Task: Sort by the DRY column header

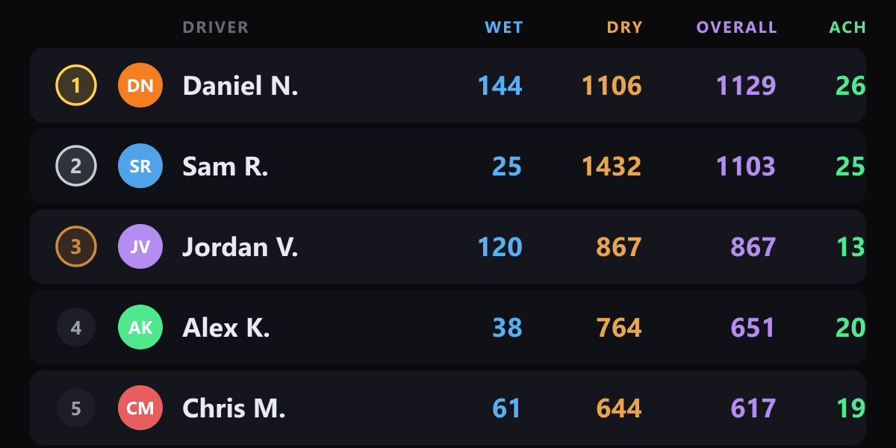Action: 624,28
